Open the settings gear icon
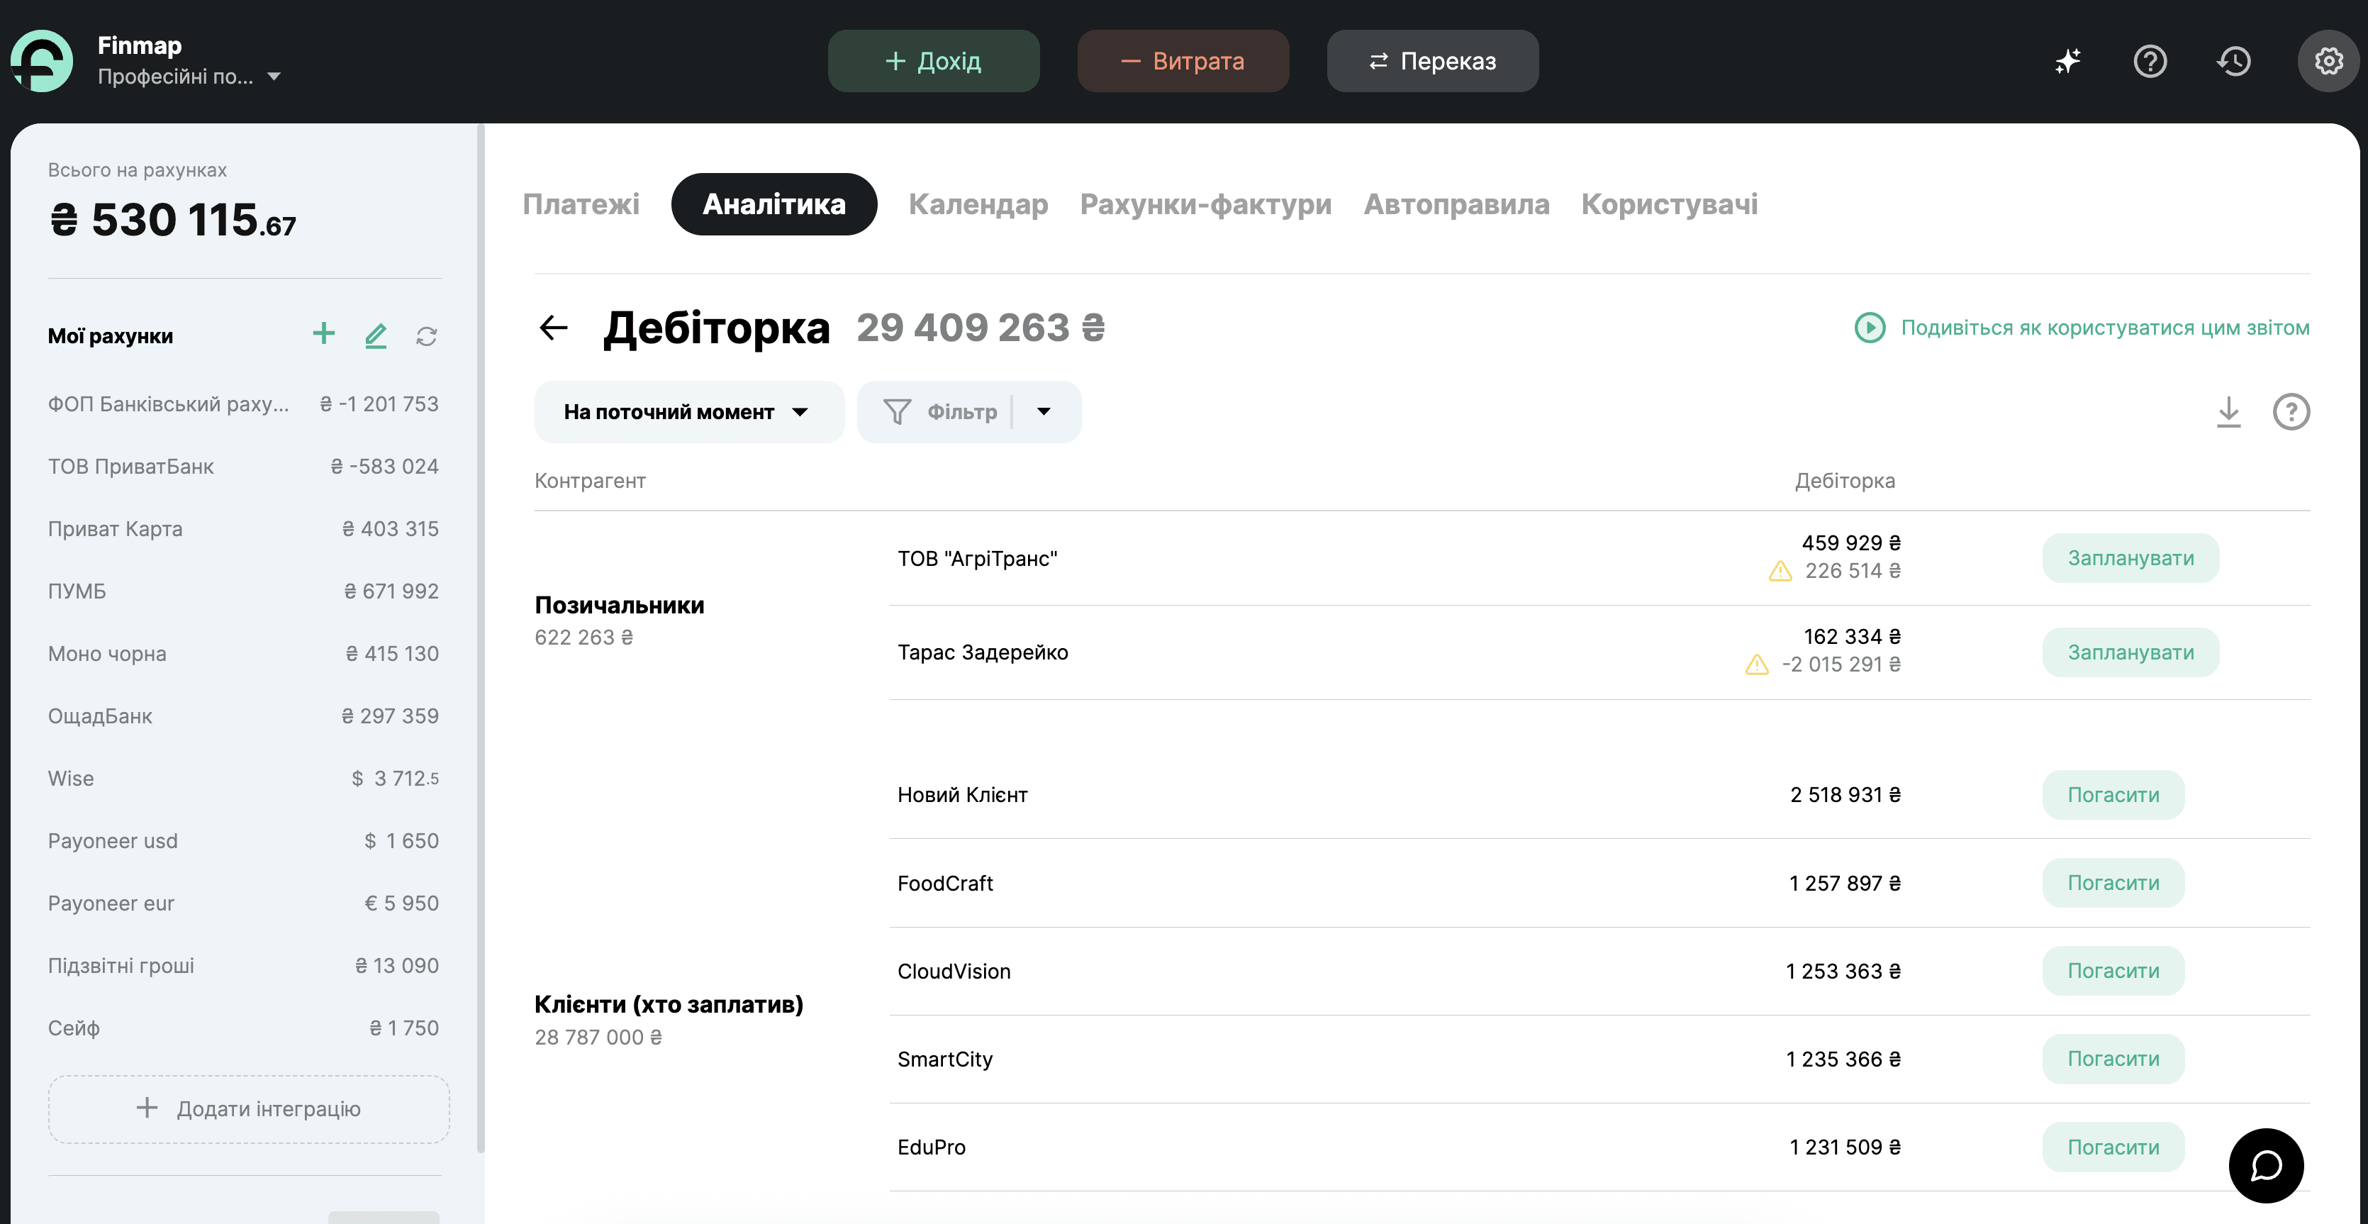Viewport: 2368px width, 1224px height. 2328,62
